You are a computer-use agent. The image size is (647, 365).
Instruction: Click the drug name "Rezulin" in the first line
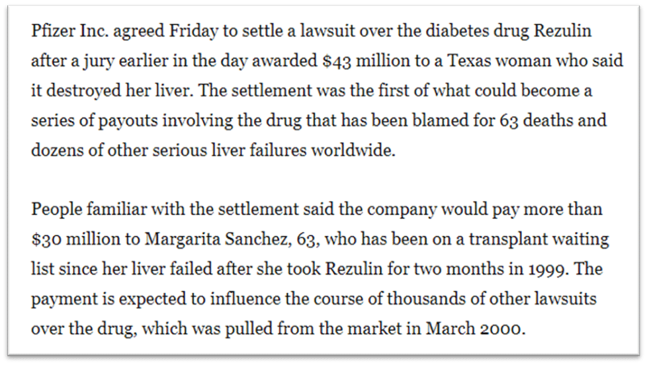pos(562,30)
